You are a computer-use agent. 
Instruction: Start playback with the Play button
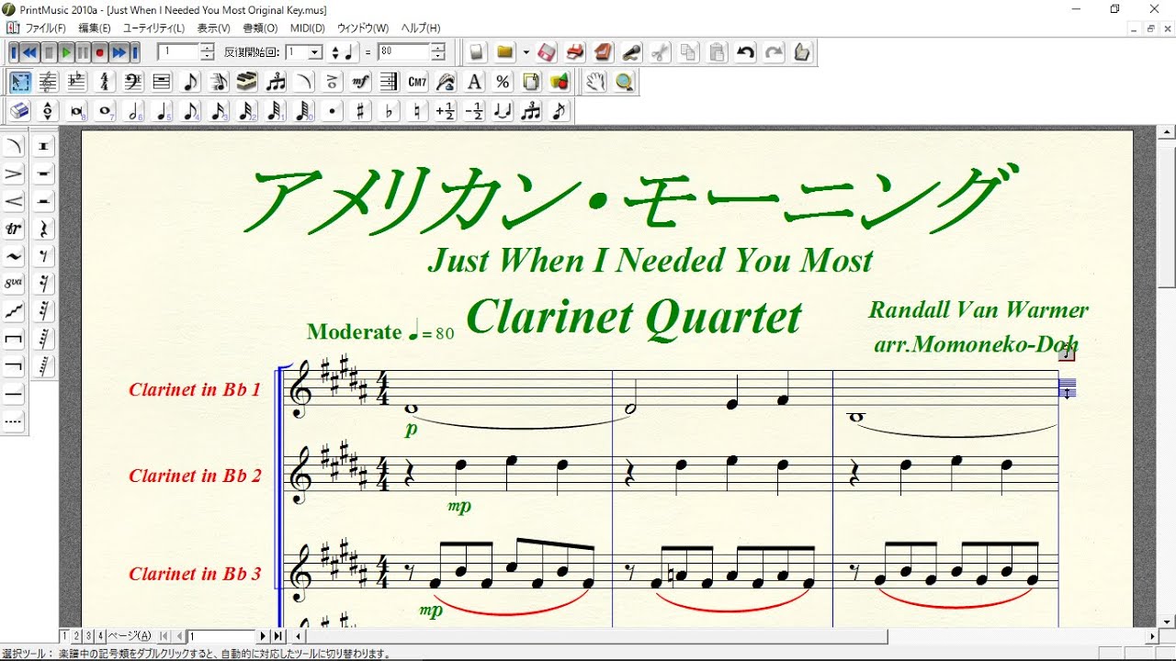tap(66, 52)
